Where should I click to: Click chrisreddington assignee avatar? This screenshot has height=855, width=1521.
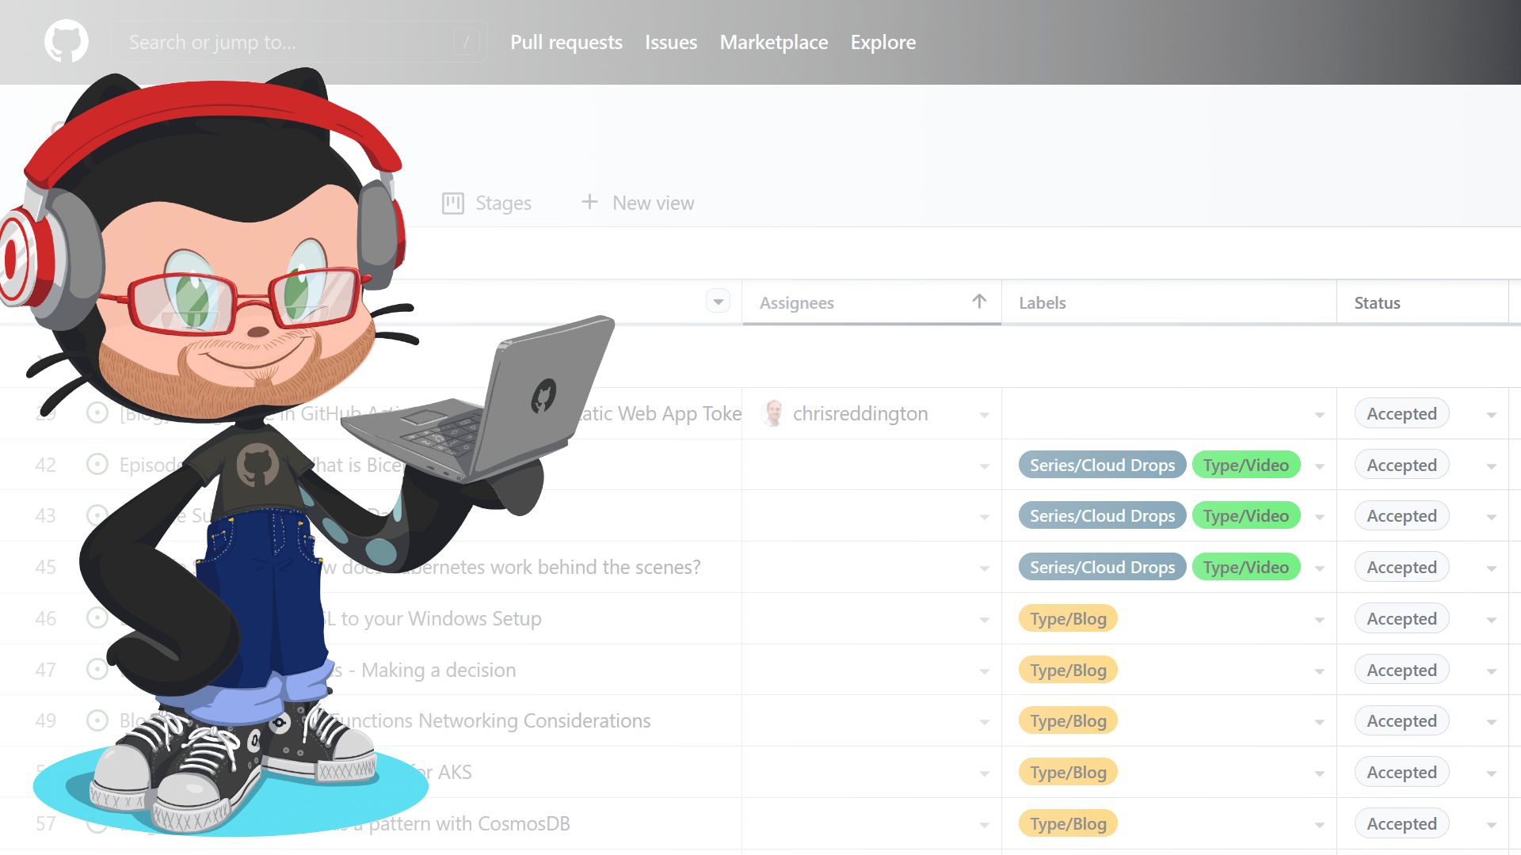coord(772,413)
